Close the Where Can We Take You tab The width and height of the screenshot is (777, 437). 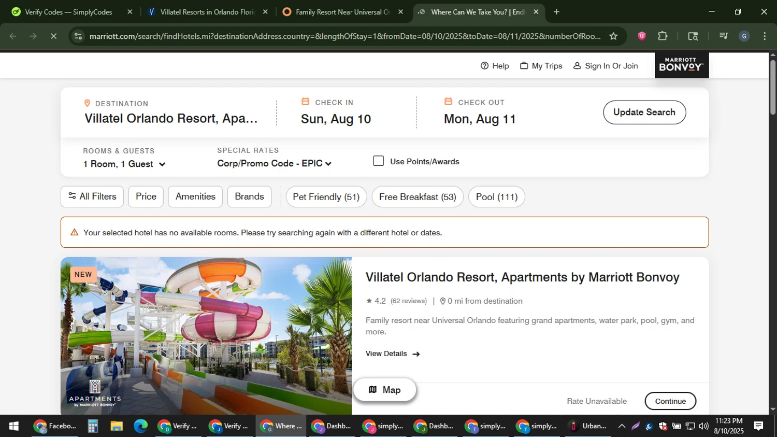(536, 11)
